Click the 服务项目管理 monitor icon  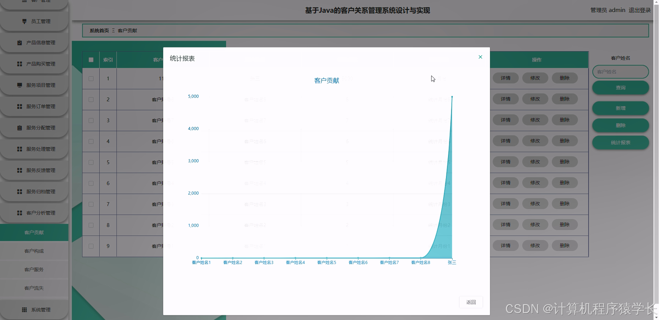[x=20, y=85]
